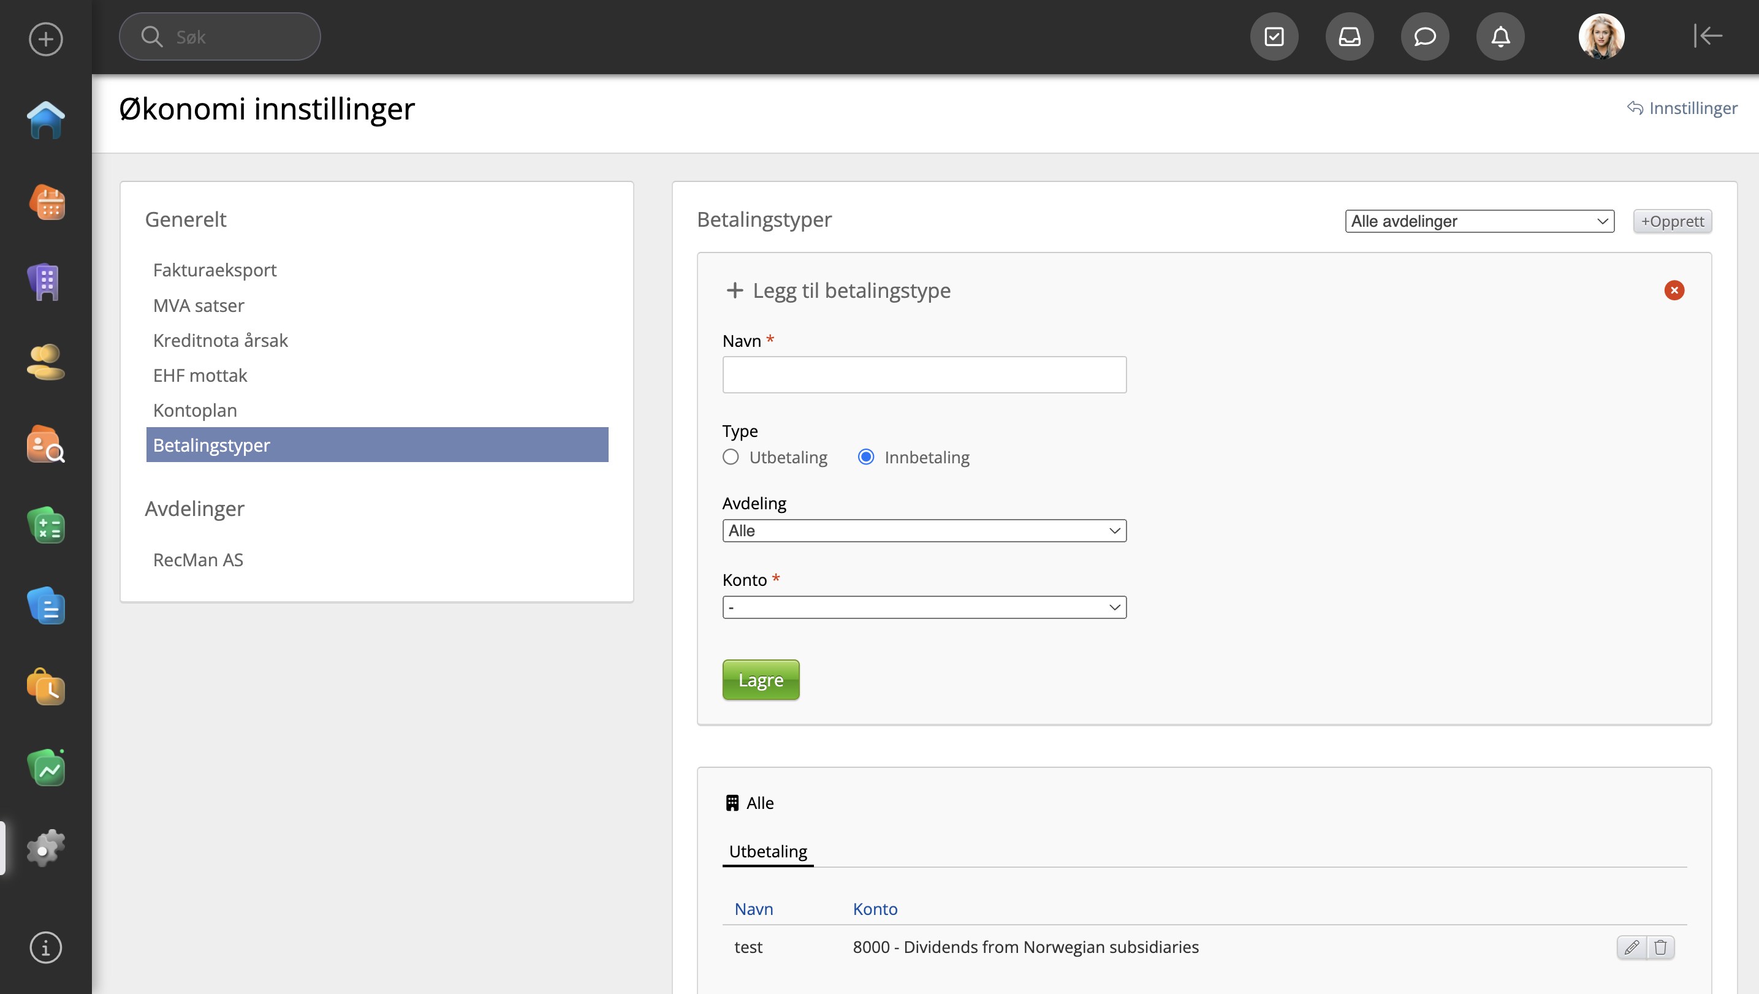Viewport: 1759px width, 994px height.
Task: Click the home icon in sidebar
Action: pos(46,120)
